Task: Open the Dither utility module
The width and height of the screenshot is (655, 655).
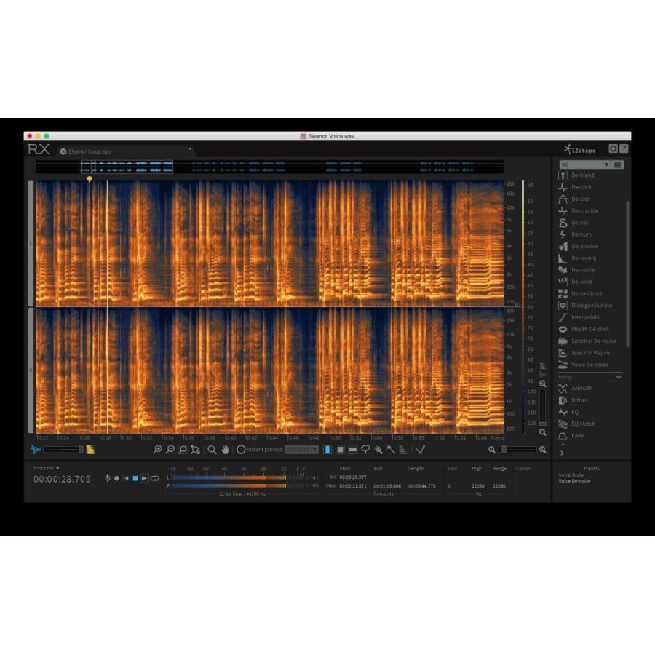Action: [x=573, y=400]
